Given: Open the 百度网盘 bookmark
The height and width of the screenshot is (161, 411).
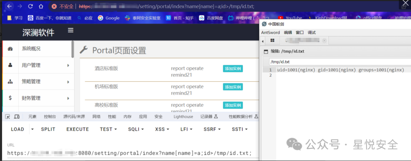Looking at the screenshot, I should (x=211, y=18).
